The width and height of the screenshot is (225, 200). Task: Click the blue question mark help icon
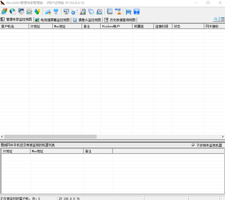pyautogui.click(x=137, y=11)
